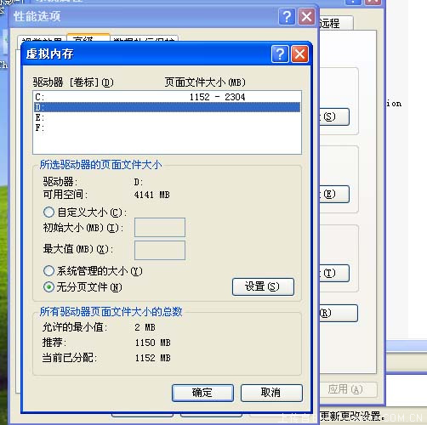Choose the 无分页文件 radio option
This screenshot has width=427, height=425.
pos(48,287)
